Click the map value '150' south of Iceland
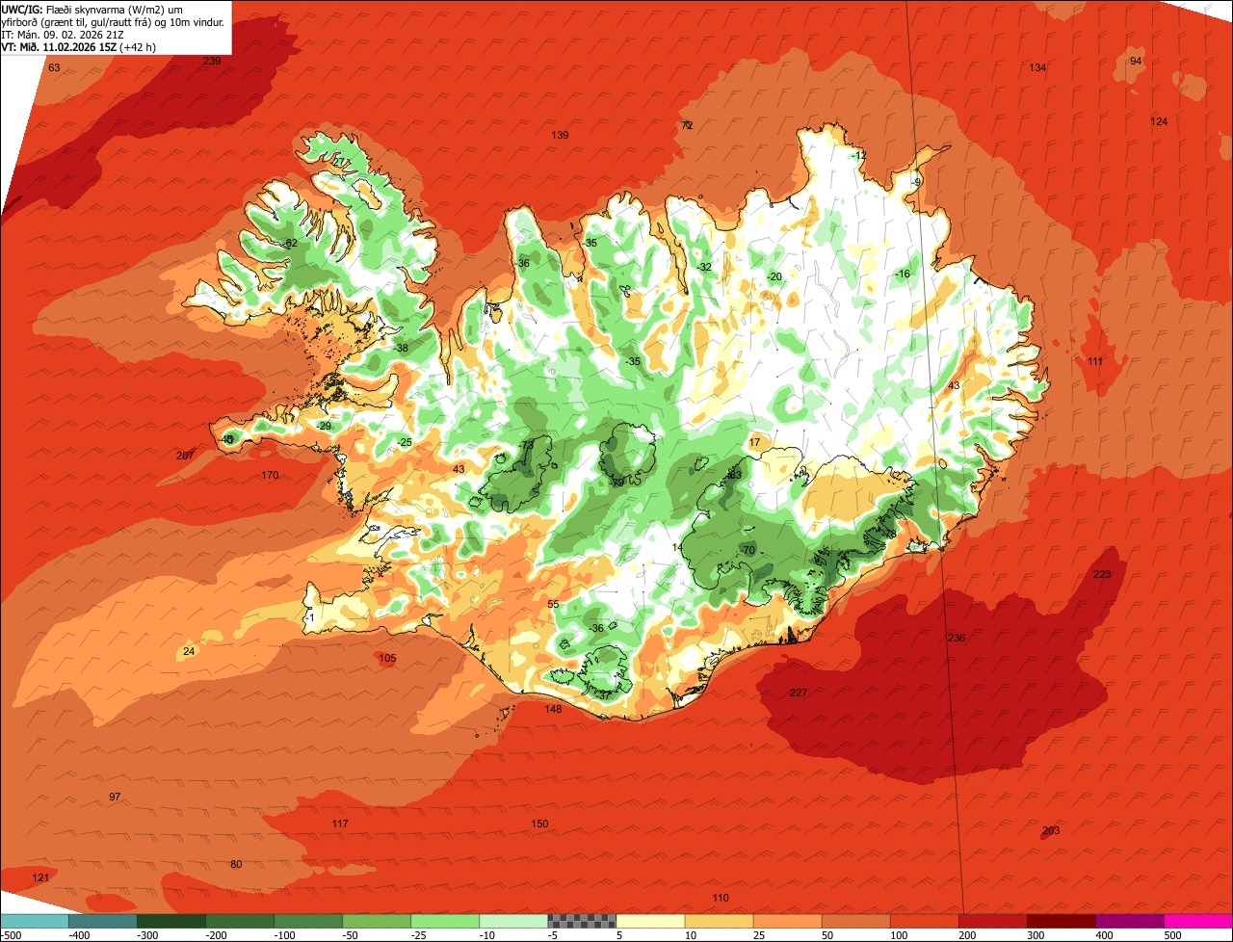The image size is (1233, 942). tap(539, 824)
